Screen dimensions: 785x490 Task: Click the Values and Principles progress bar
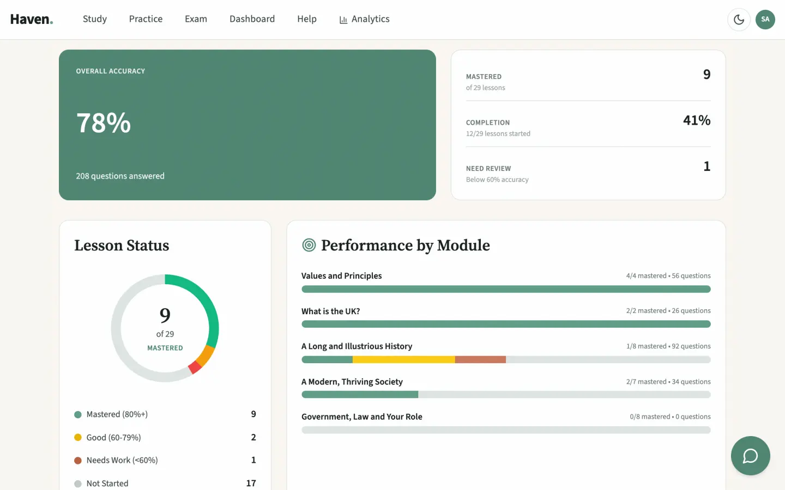click(506, 289)
